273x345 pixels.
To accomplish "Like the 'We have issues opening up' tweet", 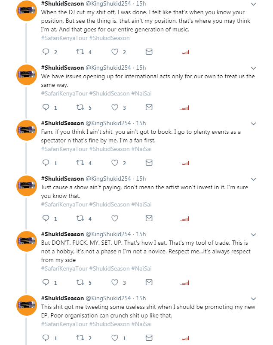I will (115, 108).
